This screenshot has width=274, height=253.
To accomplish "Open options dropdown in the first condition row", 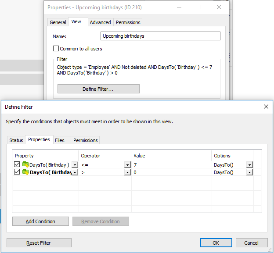I will pyautogui.click(x=249, y=165).
